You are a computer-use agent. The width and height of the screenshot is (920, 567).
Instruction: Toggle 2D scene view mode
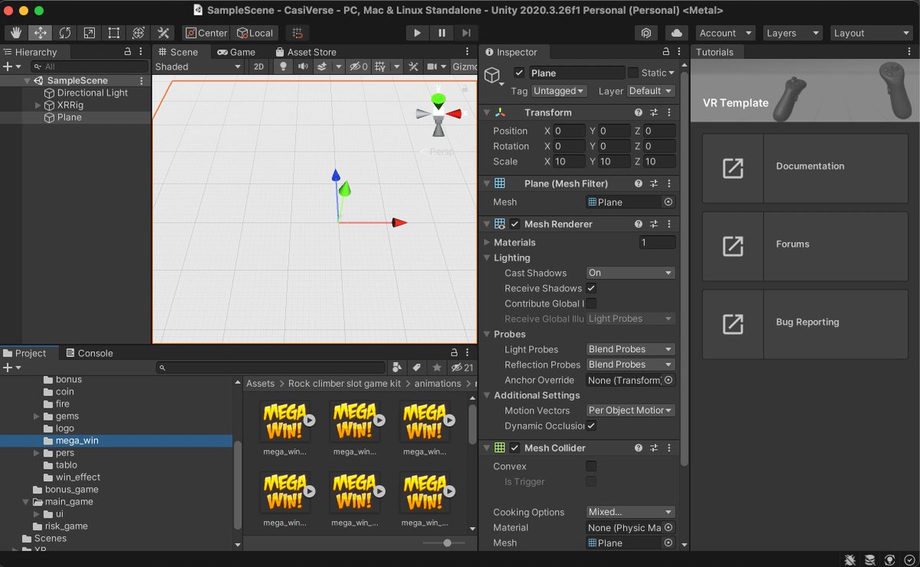(x=259, y=67)
